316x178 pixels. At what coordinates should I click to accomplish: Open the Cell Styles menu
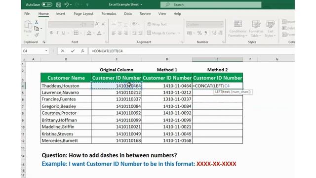tap(270, 29)
